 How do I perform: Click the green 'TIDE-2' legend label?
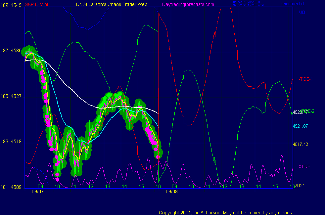(x=307, y=111)
